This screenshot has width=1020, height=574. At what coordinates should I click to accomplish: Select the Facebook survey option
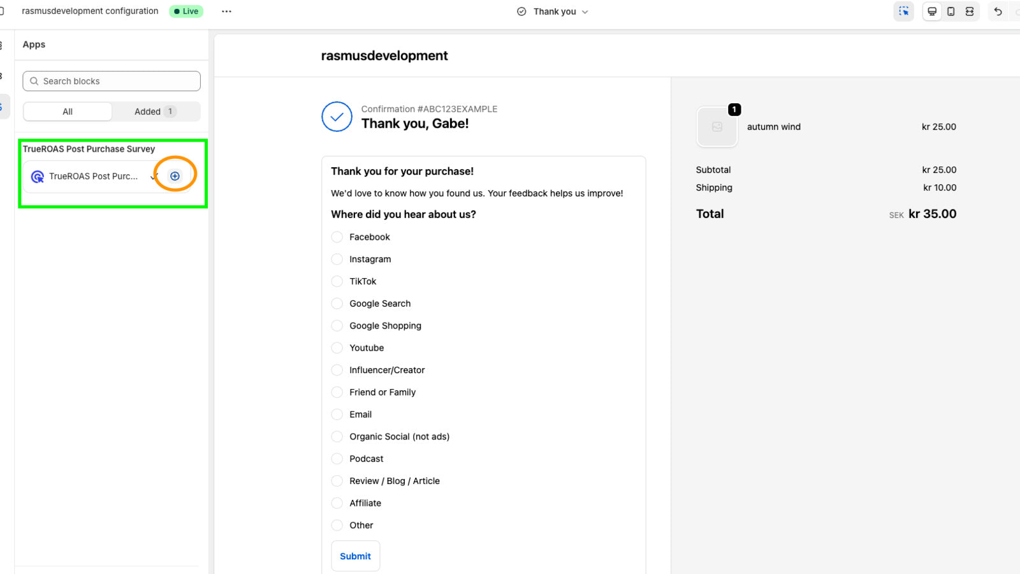[337, 237]
